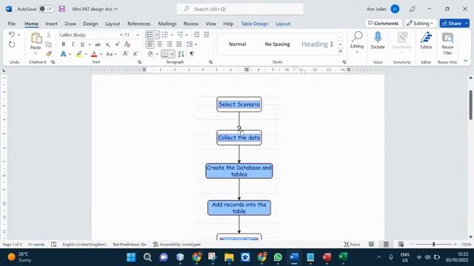This screenshot has height=266, width=474.
Task: Click the pen icon in the title bar
Action: (x=412, y=9)
